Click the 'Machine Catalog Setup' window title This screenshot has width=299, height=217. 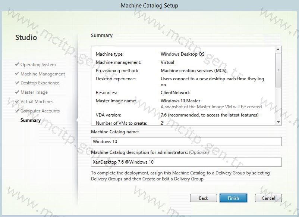click(149, 5)
